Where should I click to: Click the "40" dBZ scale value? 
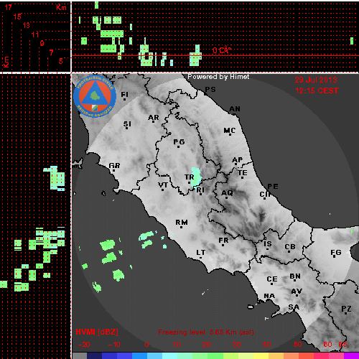[266, 345]
